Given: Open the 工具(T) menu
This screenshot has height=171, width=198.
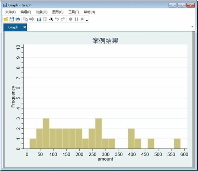Looking at the screenshot, I should tap(74, 12).
